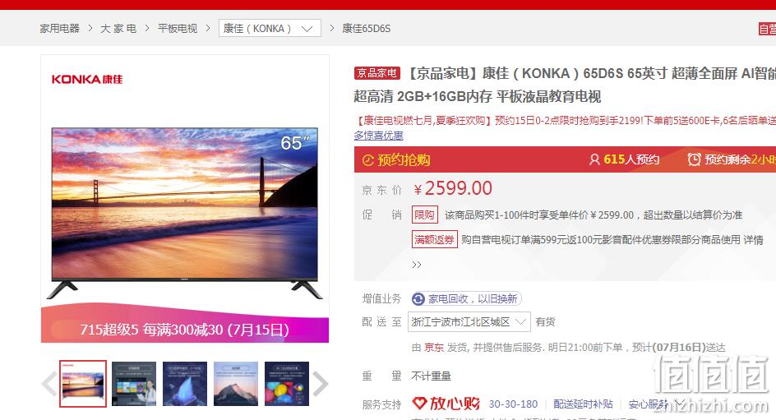
Task: Click the 放心购 heart icon
Action: [419, 404]
